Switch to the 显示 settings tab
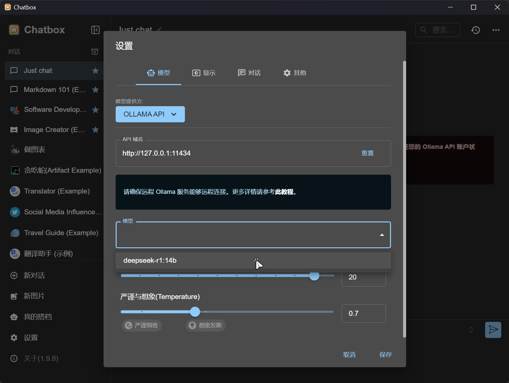The image size is (509, 383). pos(204,73)
